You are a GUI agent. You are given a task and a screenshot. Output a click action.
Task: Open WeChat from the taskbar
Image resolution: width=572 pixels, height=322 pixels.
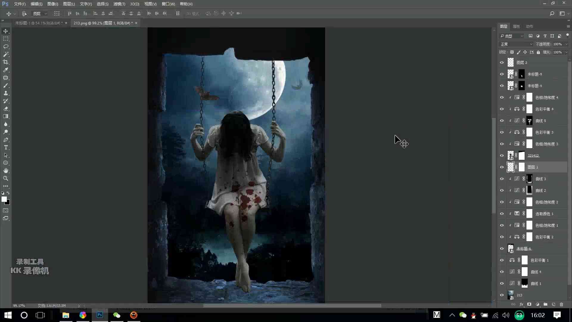(117, 315)
